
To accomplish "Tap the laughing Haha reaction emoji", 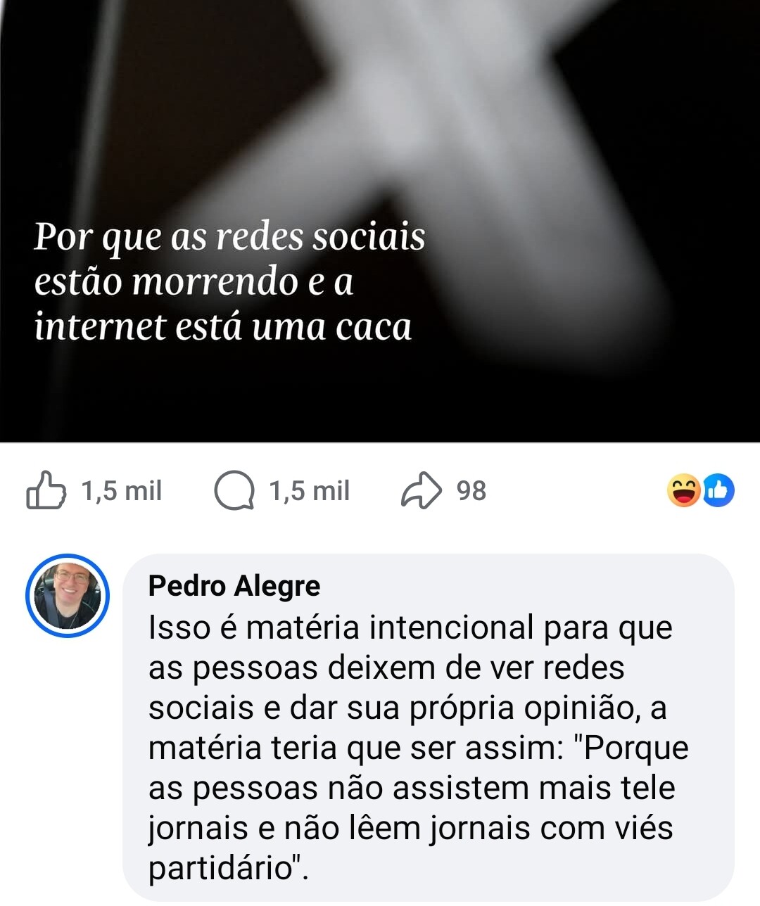I will tap(684, 490).
